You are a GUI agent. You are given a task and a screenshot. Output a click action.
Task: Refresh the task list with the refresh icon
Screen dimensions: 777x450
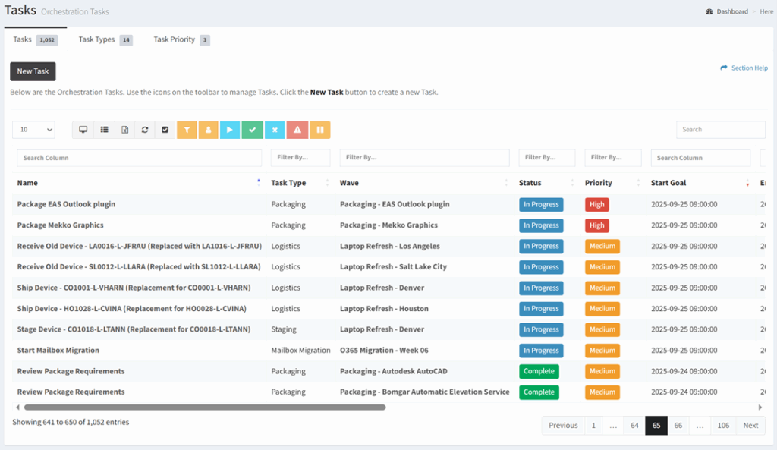click(144, 130)
